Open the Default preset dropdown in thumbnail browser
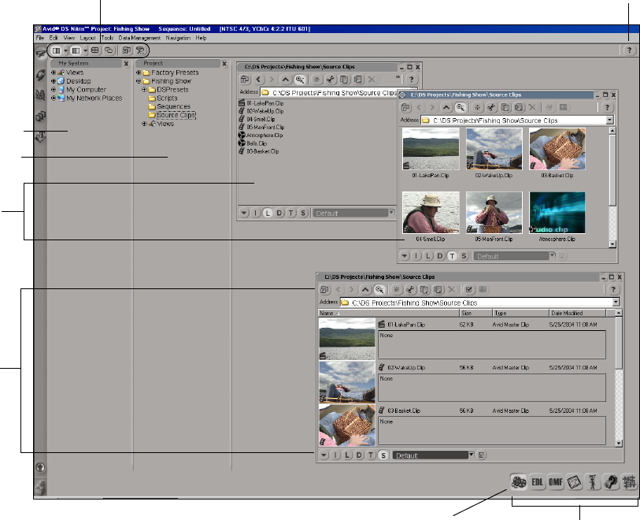 click(553, 256)
